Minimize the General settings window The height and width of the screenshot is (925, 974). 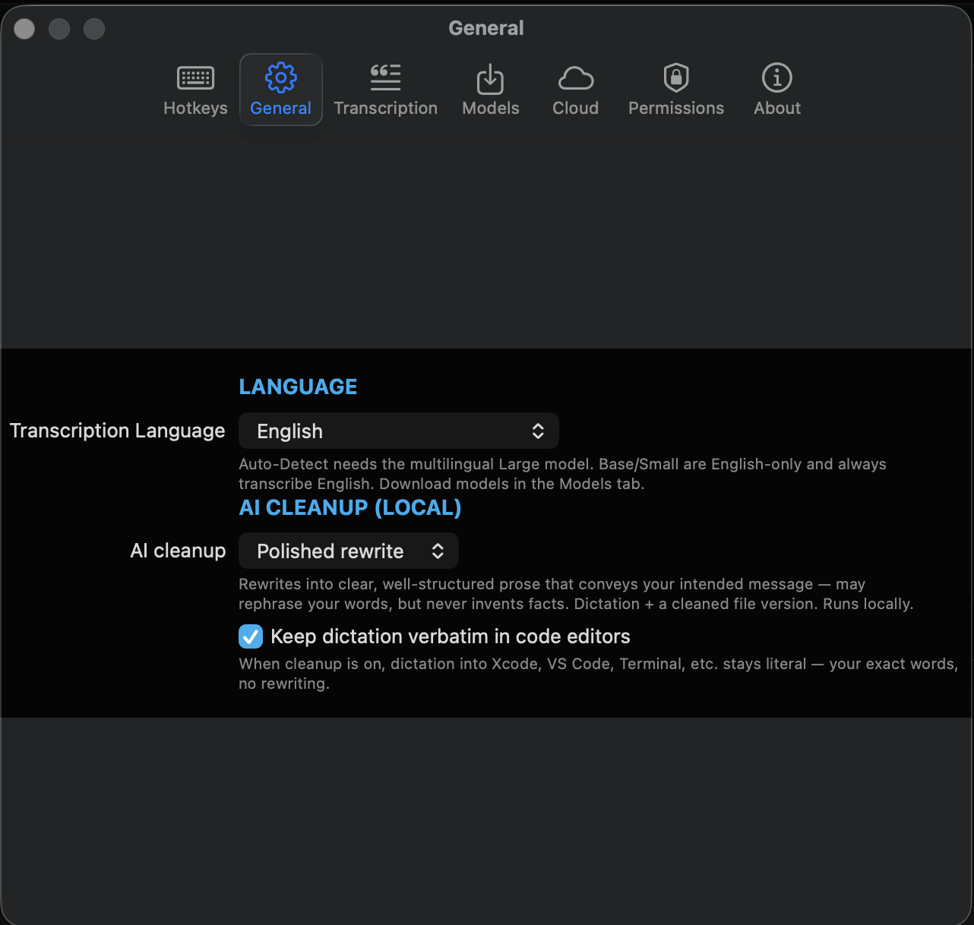[x=59, y=29]
